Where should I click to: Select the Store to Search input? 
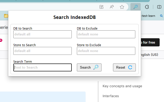(x=43, y=51)
